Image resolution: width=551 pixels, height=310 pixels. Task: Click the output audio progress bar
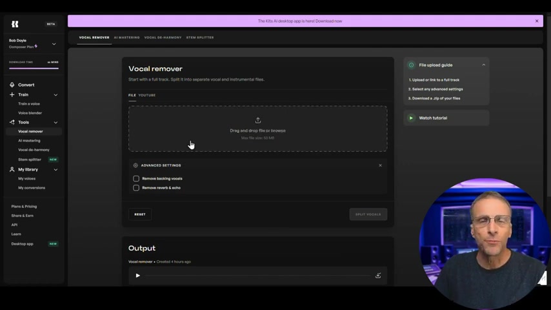tap(258, 276)
